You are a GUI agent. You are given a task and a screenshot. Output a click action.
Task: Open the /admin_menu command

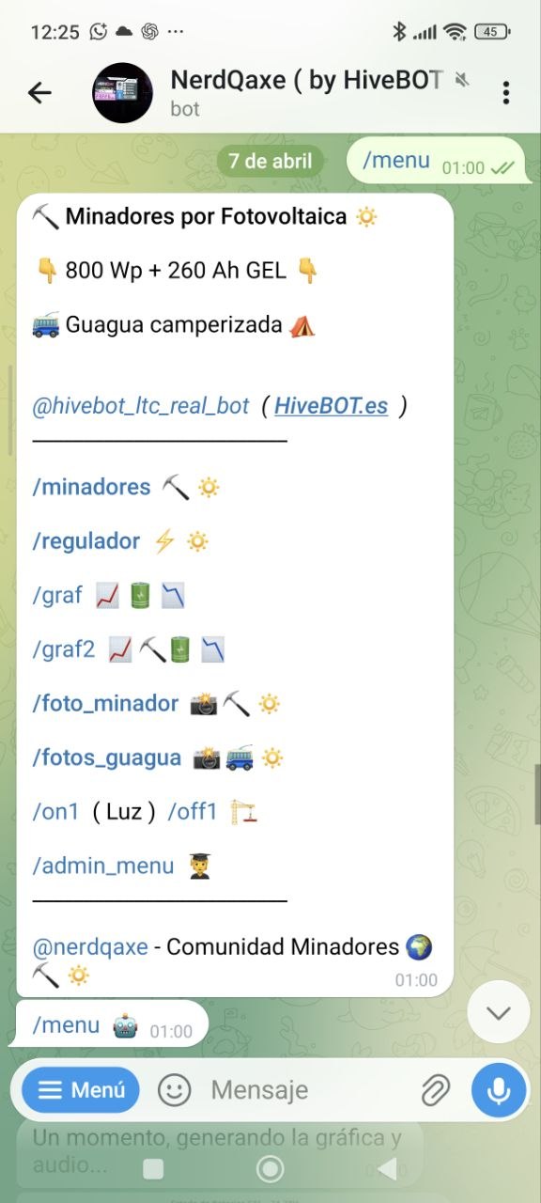tap(103, 866)
